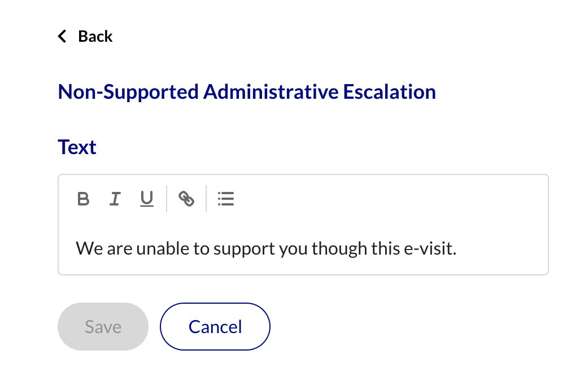Viewport: 584px width, 385px height.
Task: Go back using the Back label
Action: [95, 37]
